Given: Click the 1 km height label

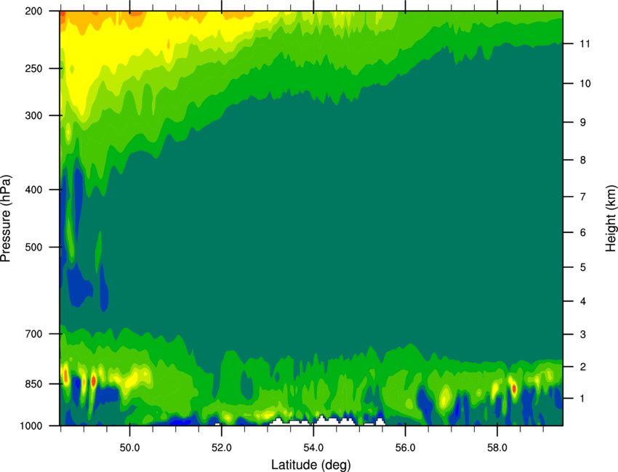Looking at the screenshot, I should point(583,399).
